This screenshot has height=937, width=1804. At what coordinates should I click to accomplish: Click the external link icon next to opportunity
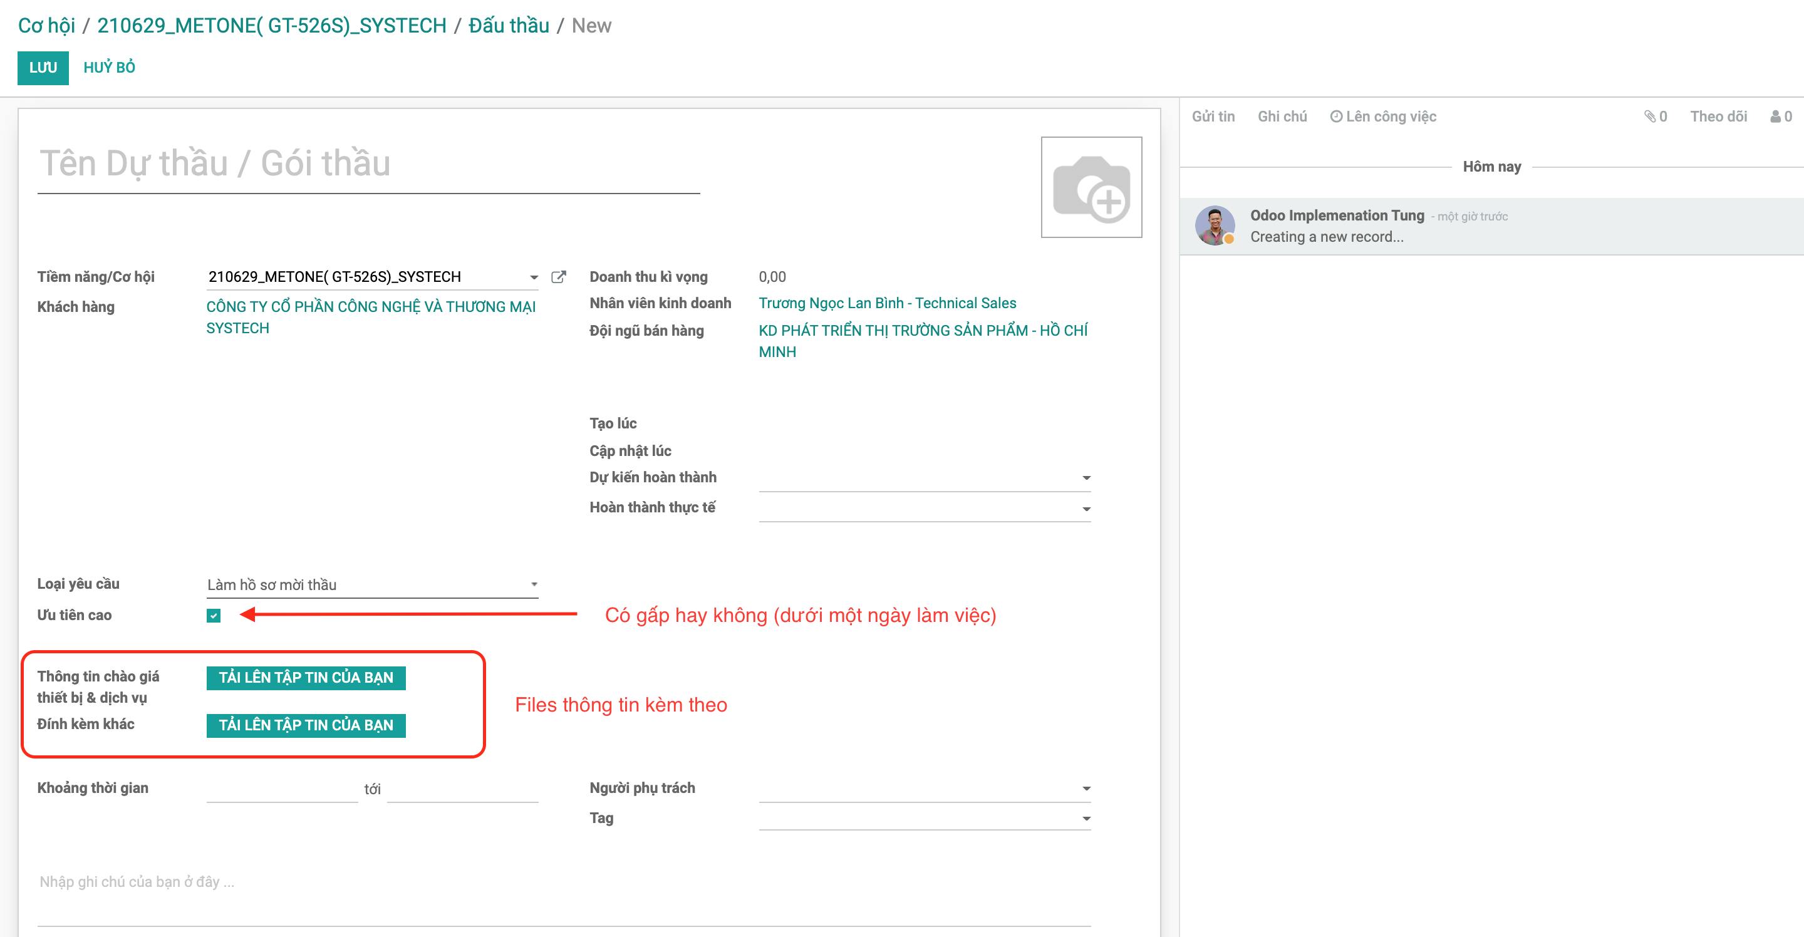[558, 277]
